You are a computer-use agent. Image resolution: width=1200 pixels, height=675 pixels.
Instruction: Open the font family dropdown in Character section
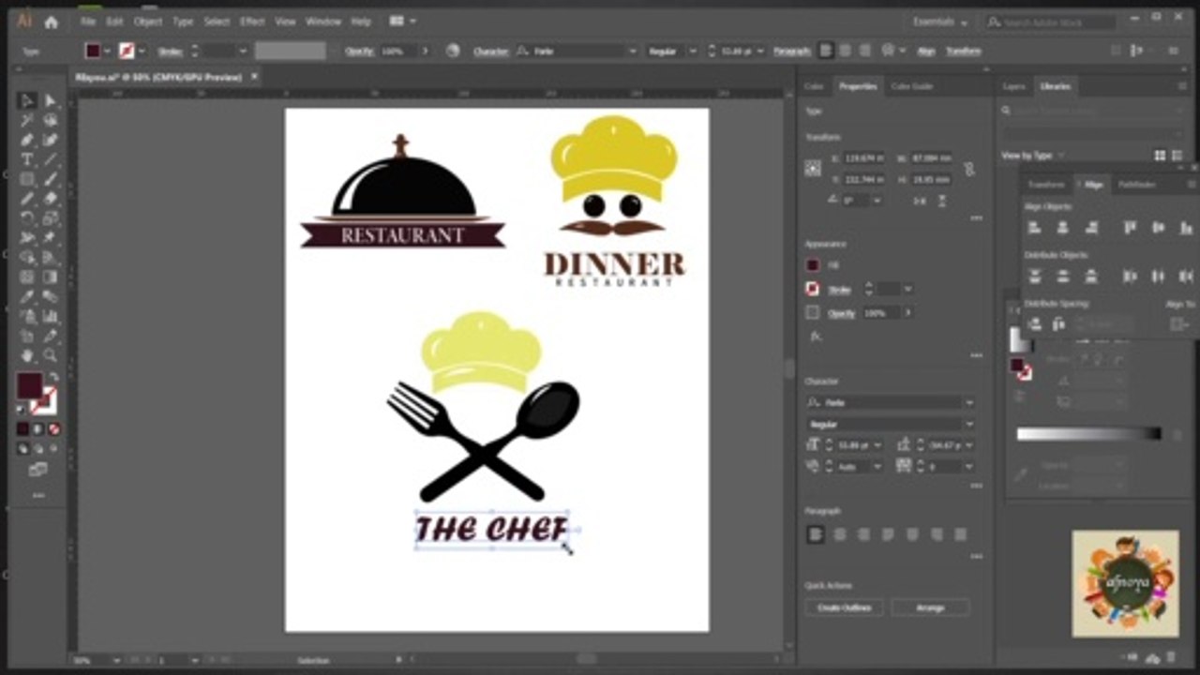click(x=968, y=403)
